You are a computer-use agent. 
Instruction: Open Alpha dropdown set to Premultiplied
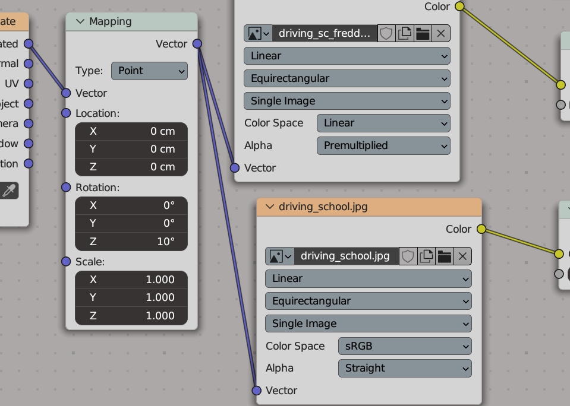tap(383, 145)
